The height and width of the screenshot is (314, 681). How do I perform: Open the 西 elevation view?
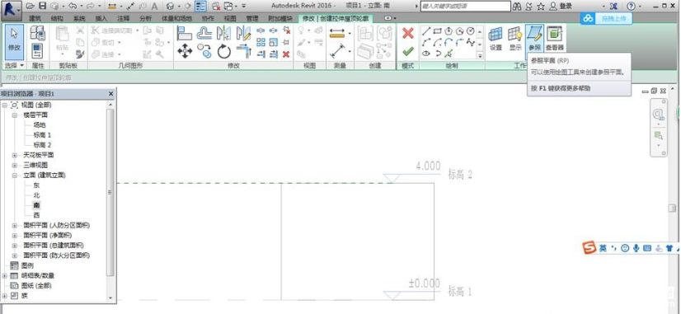[x=36, y=215]
